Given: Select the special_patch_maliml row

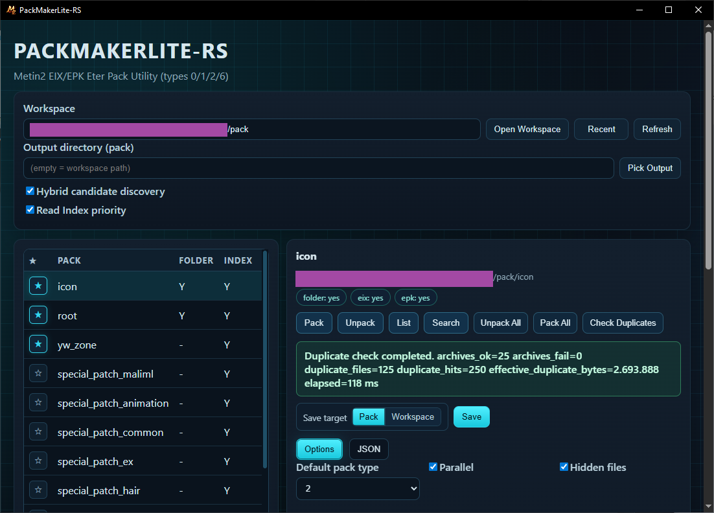Looking at the screenshot, I should [x=143, y=373].
